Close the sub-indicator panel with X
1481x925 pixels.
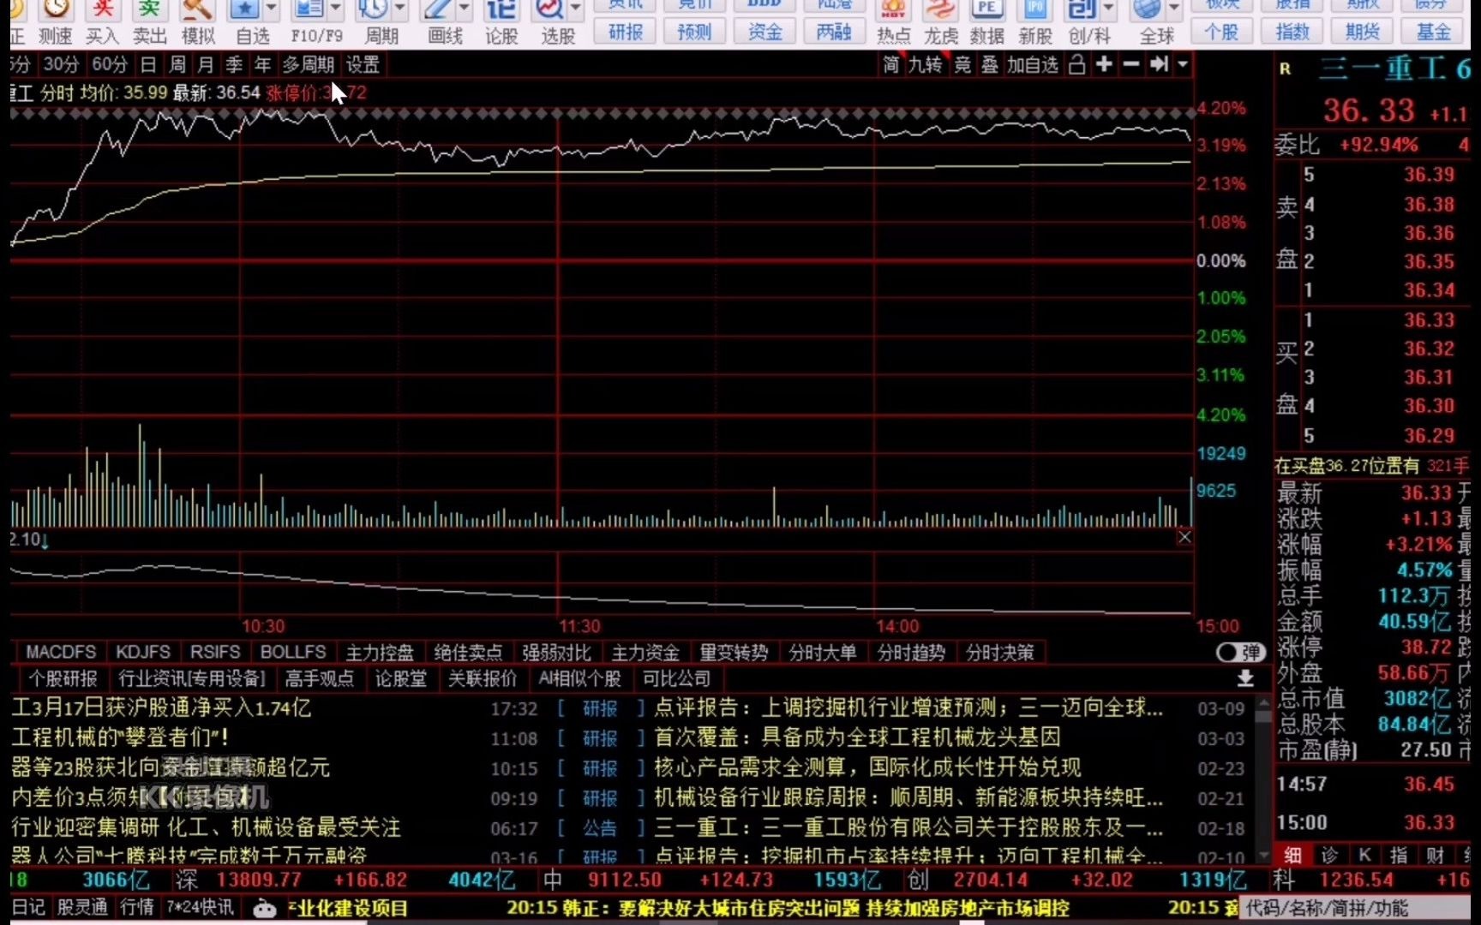tap(1184, 537)
